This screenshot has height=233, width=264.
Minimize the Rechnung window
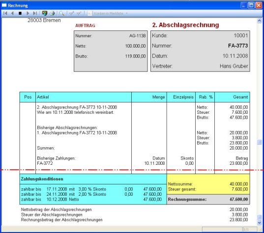[243, 5]
